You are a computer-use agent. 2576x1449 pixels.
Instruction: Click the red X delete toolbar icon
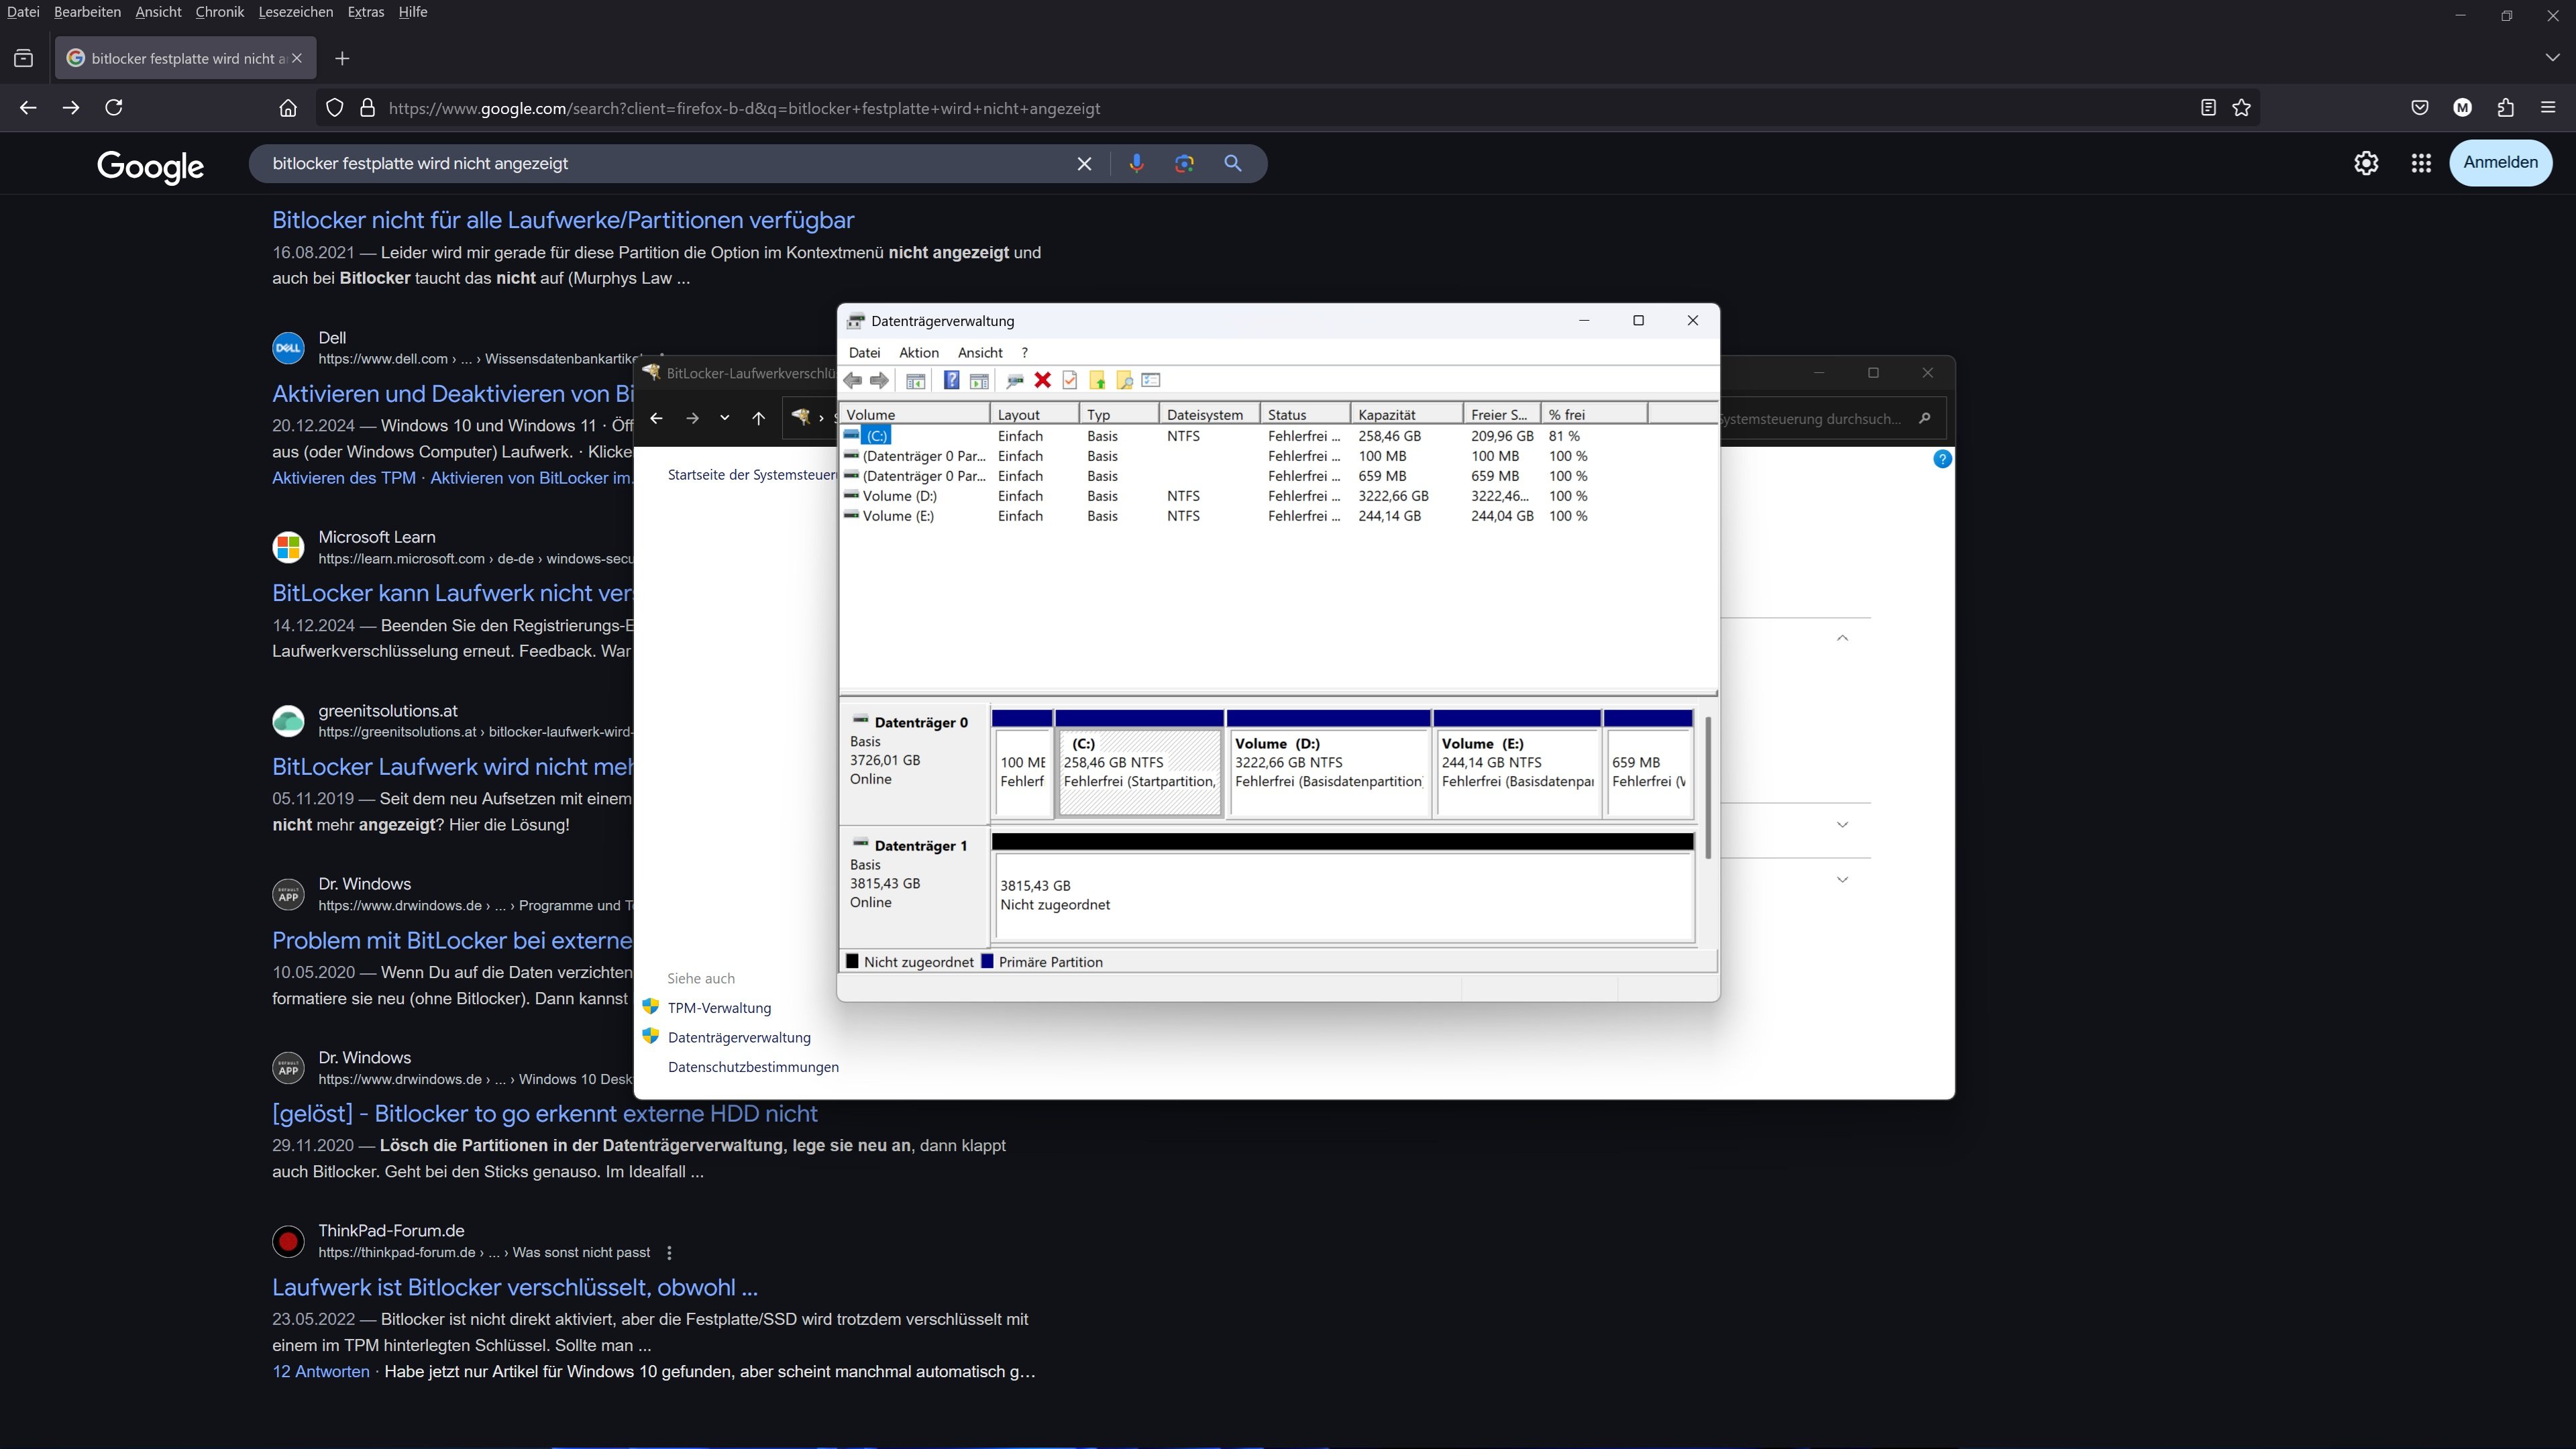coord(1042,380)
